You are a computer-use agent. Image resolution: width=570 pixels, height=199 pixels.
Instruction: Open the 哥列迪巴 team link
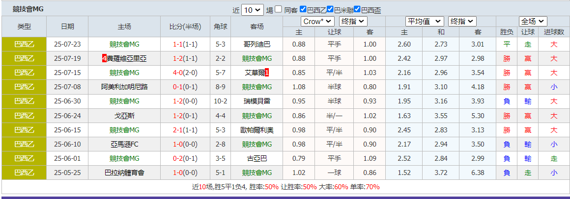click(257, 44)
